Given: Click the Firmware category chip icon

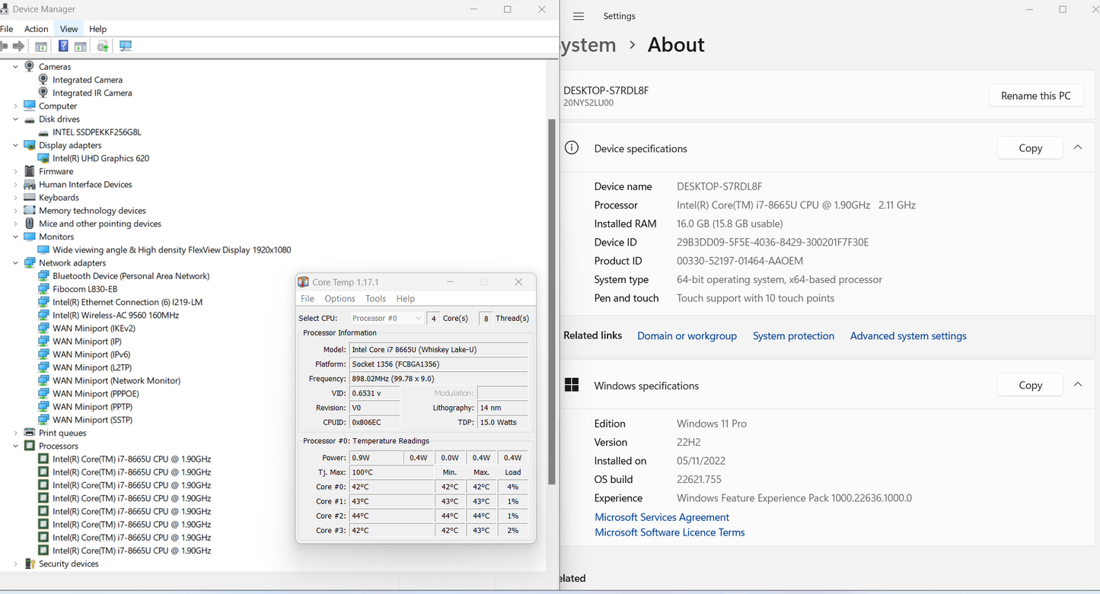Looking at the screenshot, I should tap(30, 171).
